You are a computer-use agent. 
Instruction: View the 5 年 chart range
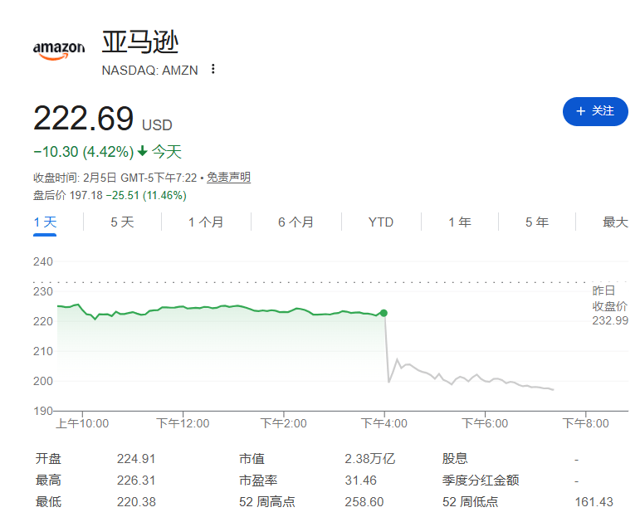coord(536,222)
